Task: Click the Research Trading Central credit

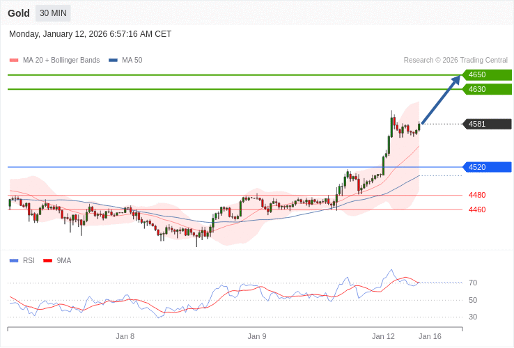Action: click(x=455, y=61)
